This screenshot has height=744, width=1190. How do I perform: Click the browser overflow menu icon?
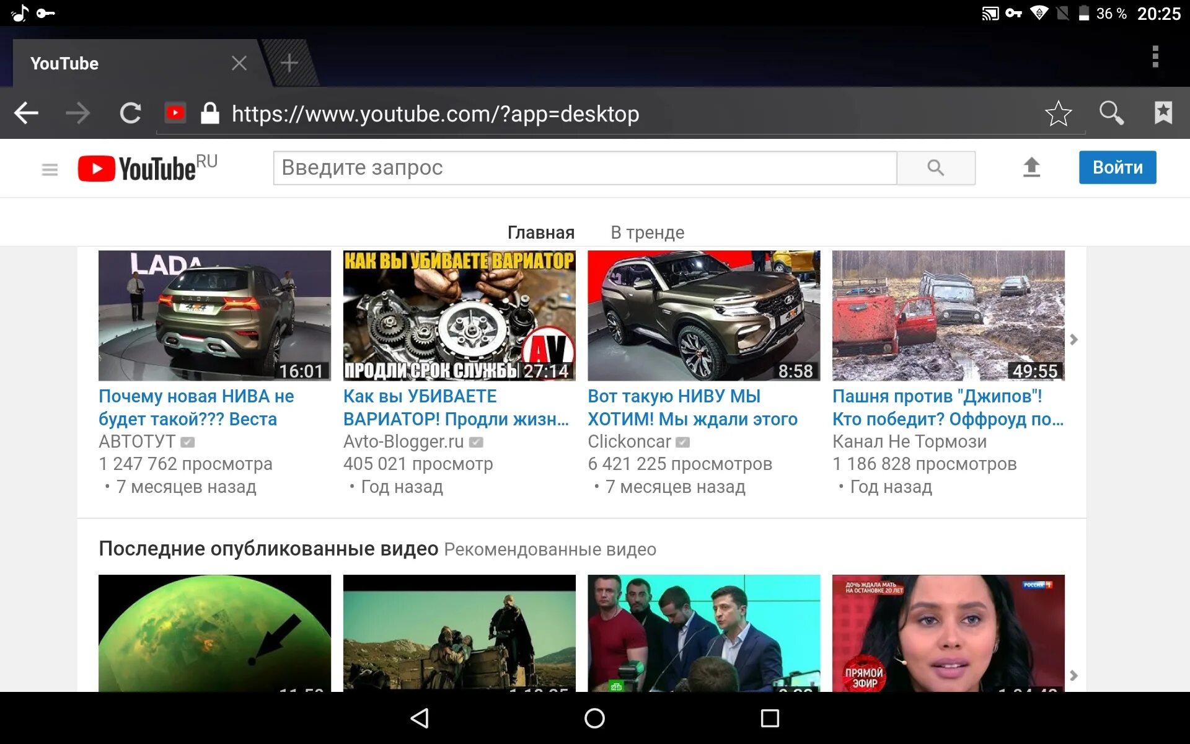tap(1156, 58)
